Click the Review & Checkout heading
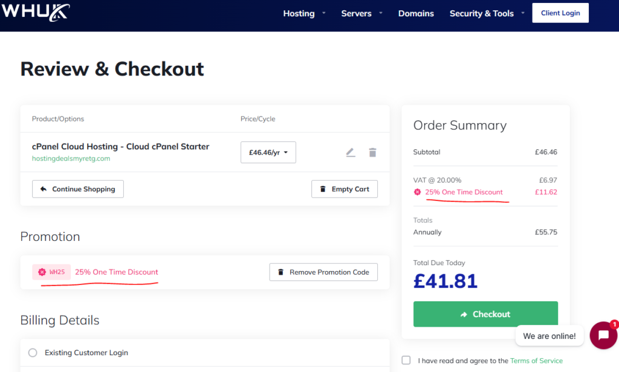 point(112,69)
